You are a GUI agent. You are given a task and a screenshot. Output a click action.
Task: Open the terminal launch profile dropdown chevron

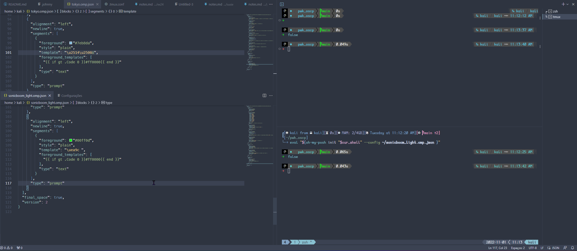567,4
